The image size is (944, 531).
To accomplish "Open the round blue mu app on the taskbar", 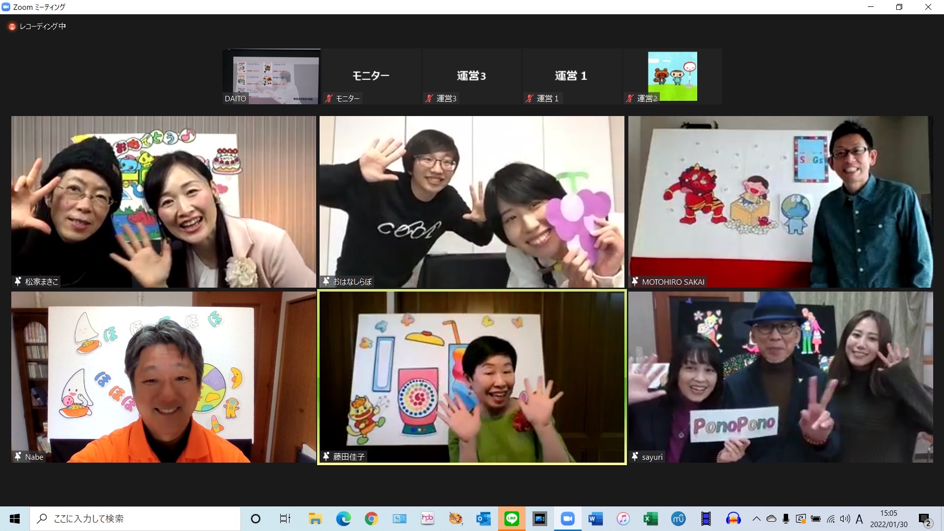I will pos(678,519).
